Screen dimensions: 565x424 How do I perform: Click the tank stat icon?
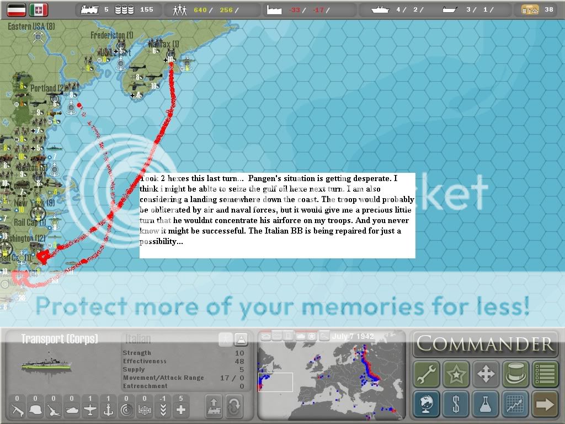72,410
